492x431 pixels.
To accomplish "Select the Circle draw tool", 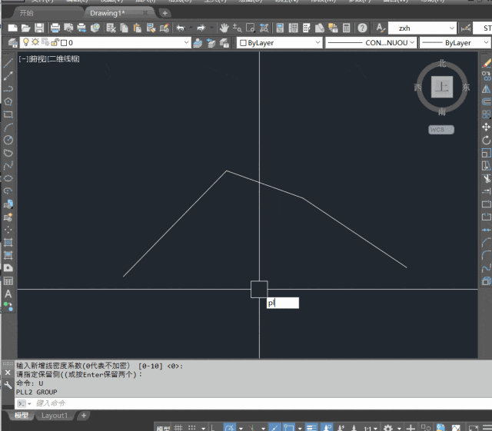I will point(8,140).
